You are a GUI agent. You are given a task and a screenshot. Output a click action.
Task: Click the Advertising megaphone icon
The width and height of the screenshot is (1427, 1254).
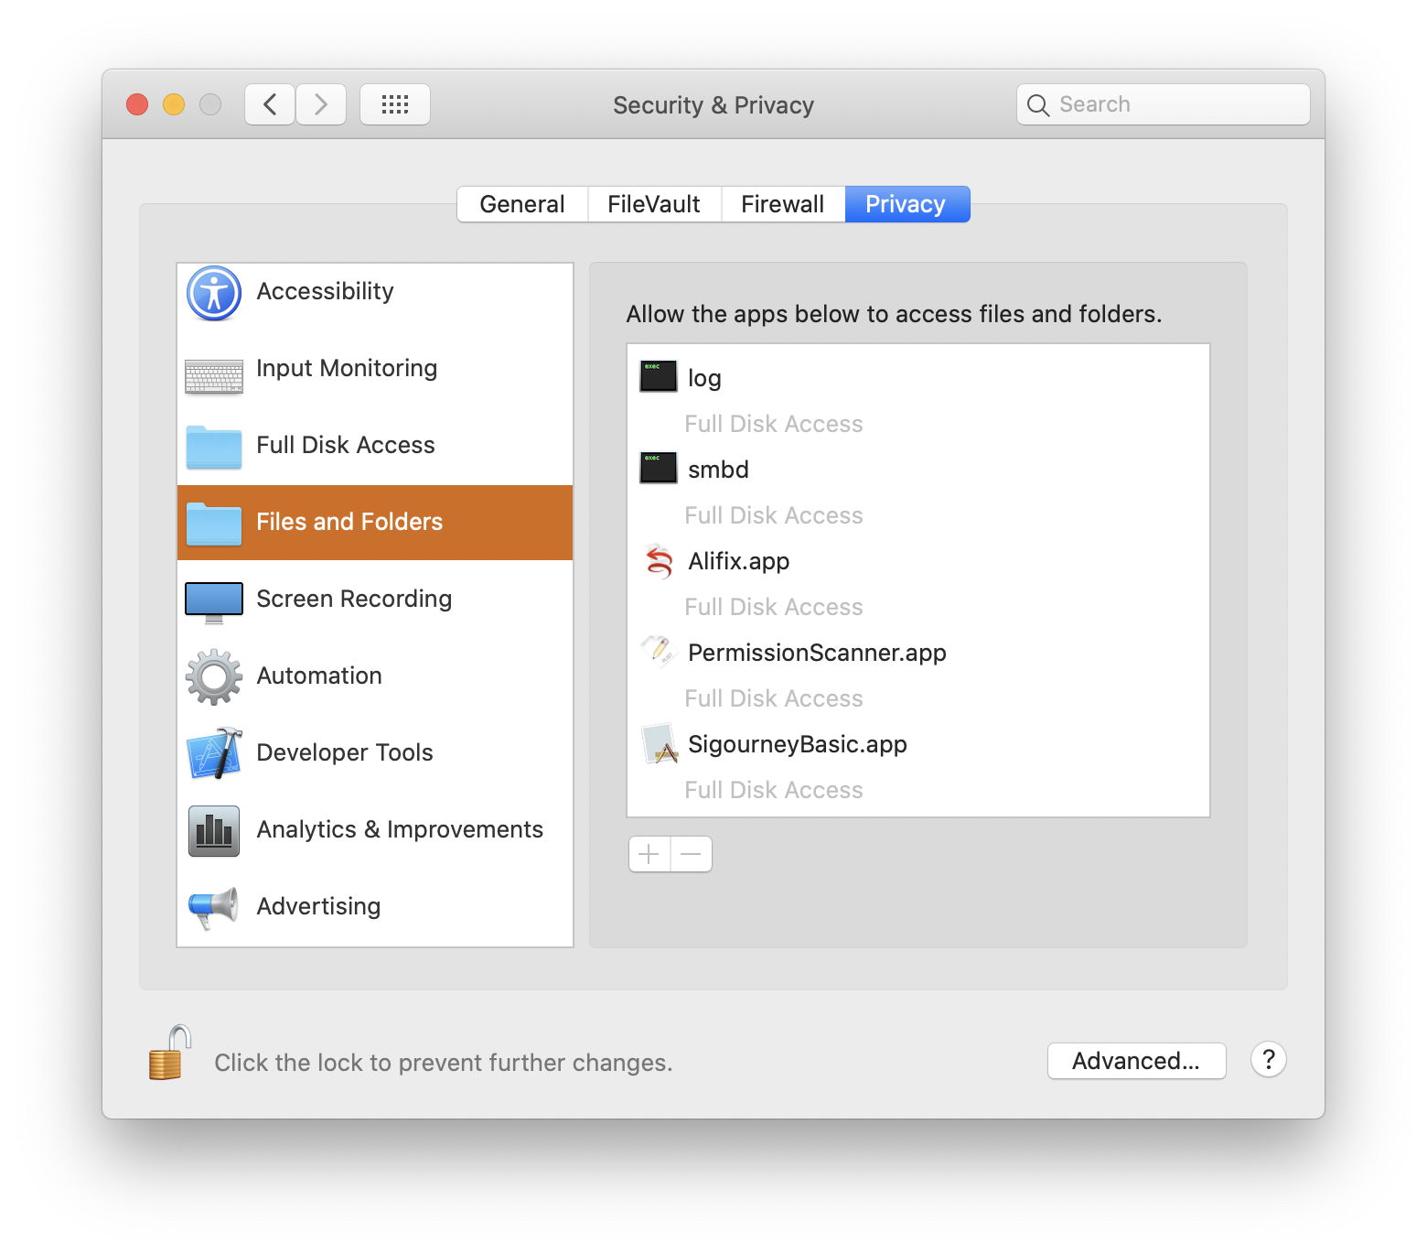[x=214, y=907]
